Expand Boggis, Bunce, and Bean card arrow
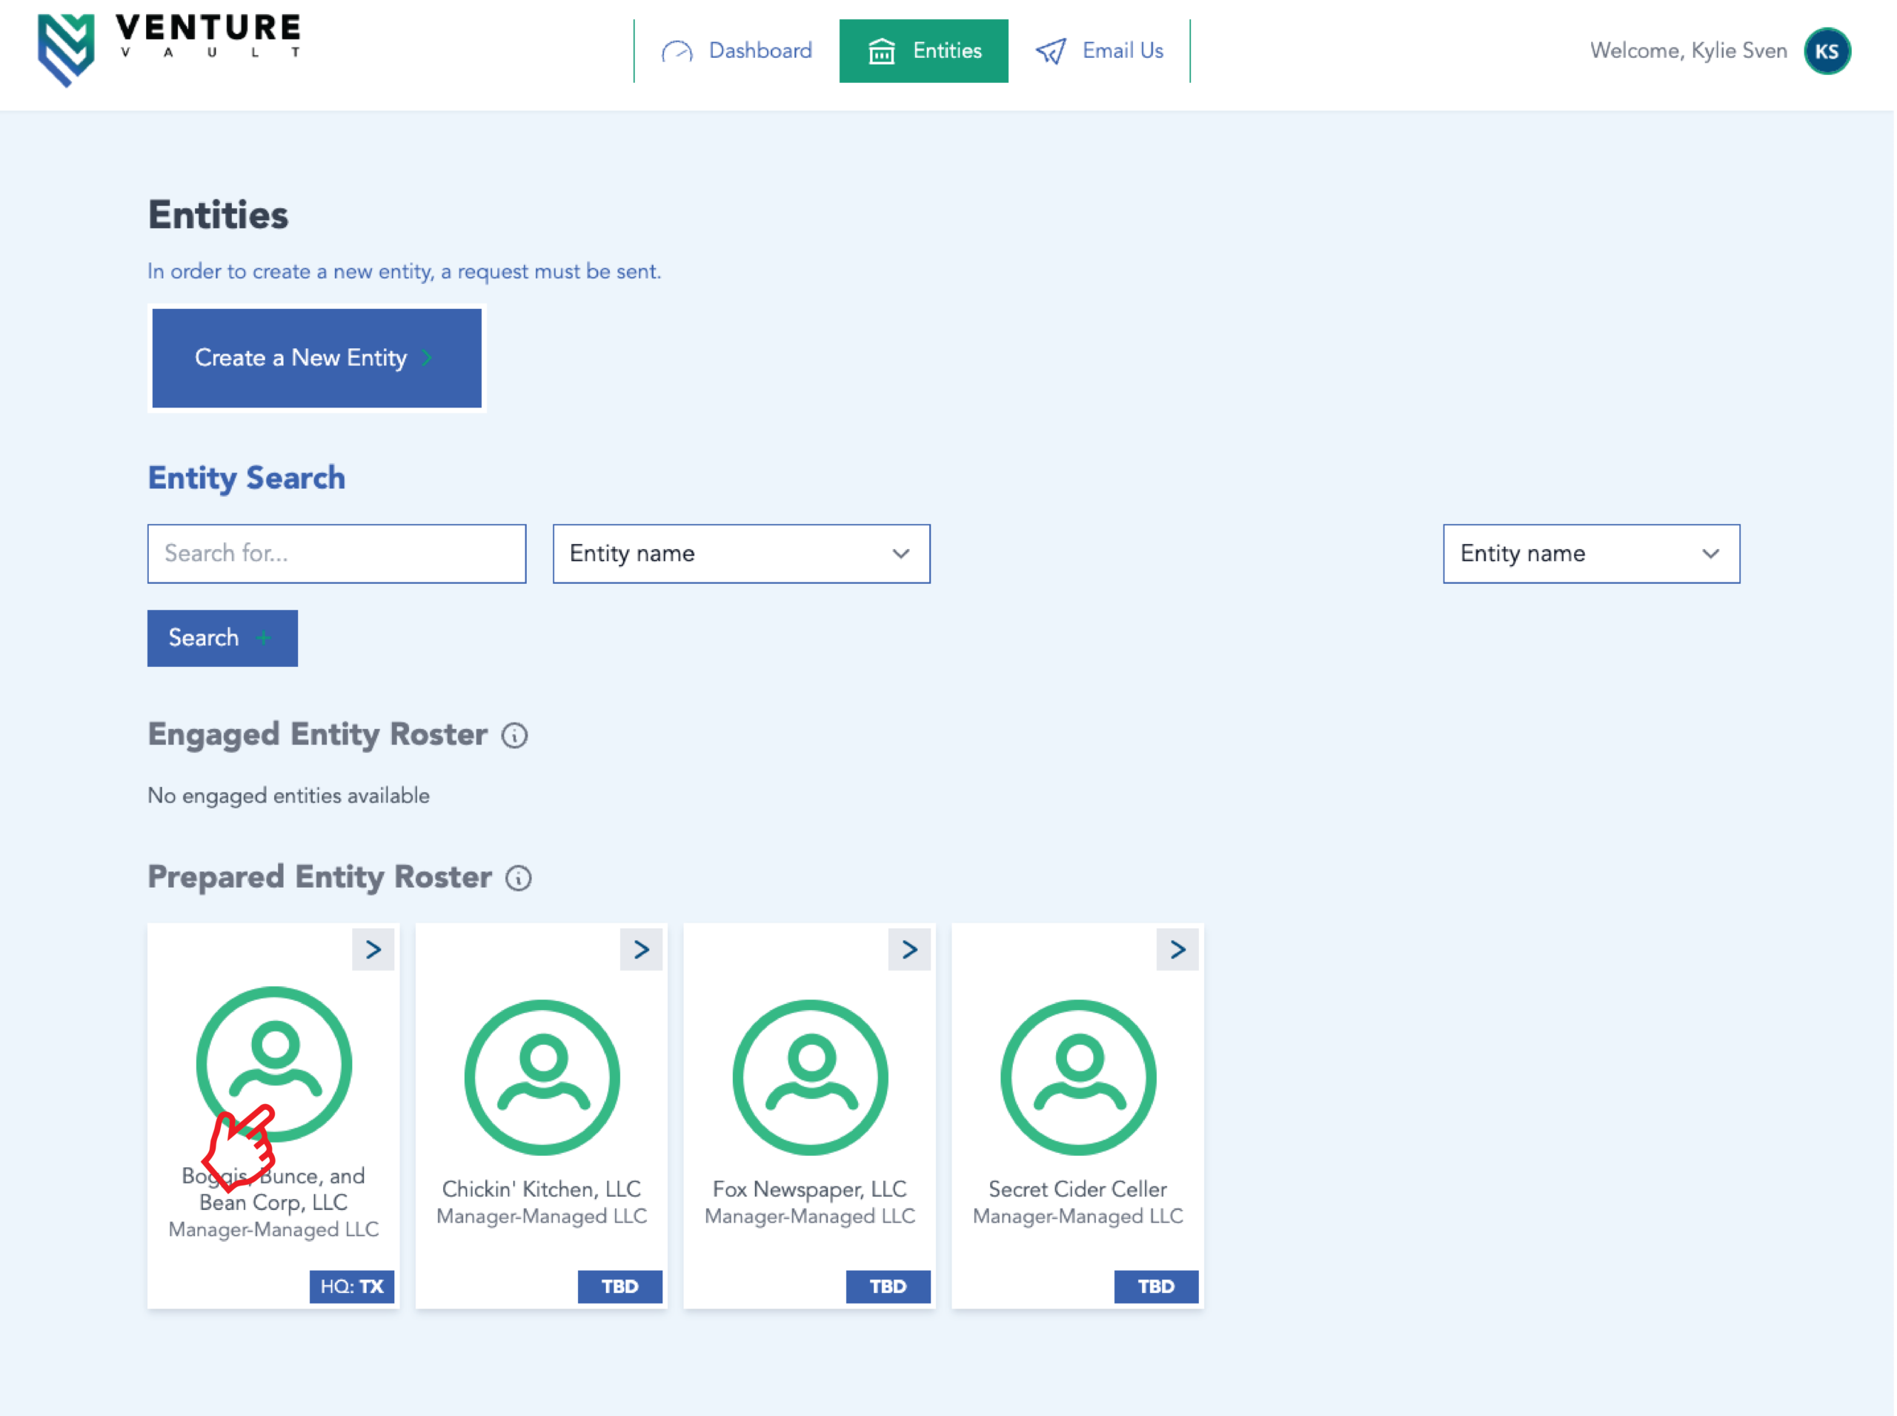 pos(373,949)
